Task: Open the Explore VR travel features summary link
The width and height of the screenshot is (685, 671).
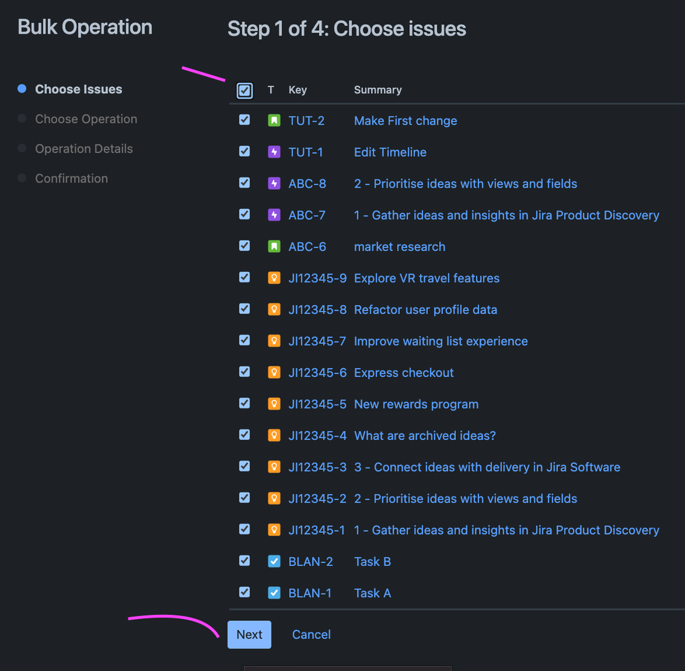Action: coord(426,278)
